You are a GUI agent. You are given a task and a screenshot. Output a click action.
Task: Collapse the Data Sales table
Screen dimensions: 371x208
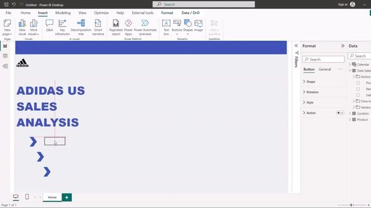[350, 70]
